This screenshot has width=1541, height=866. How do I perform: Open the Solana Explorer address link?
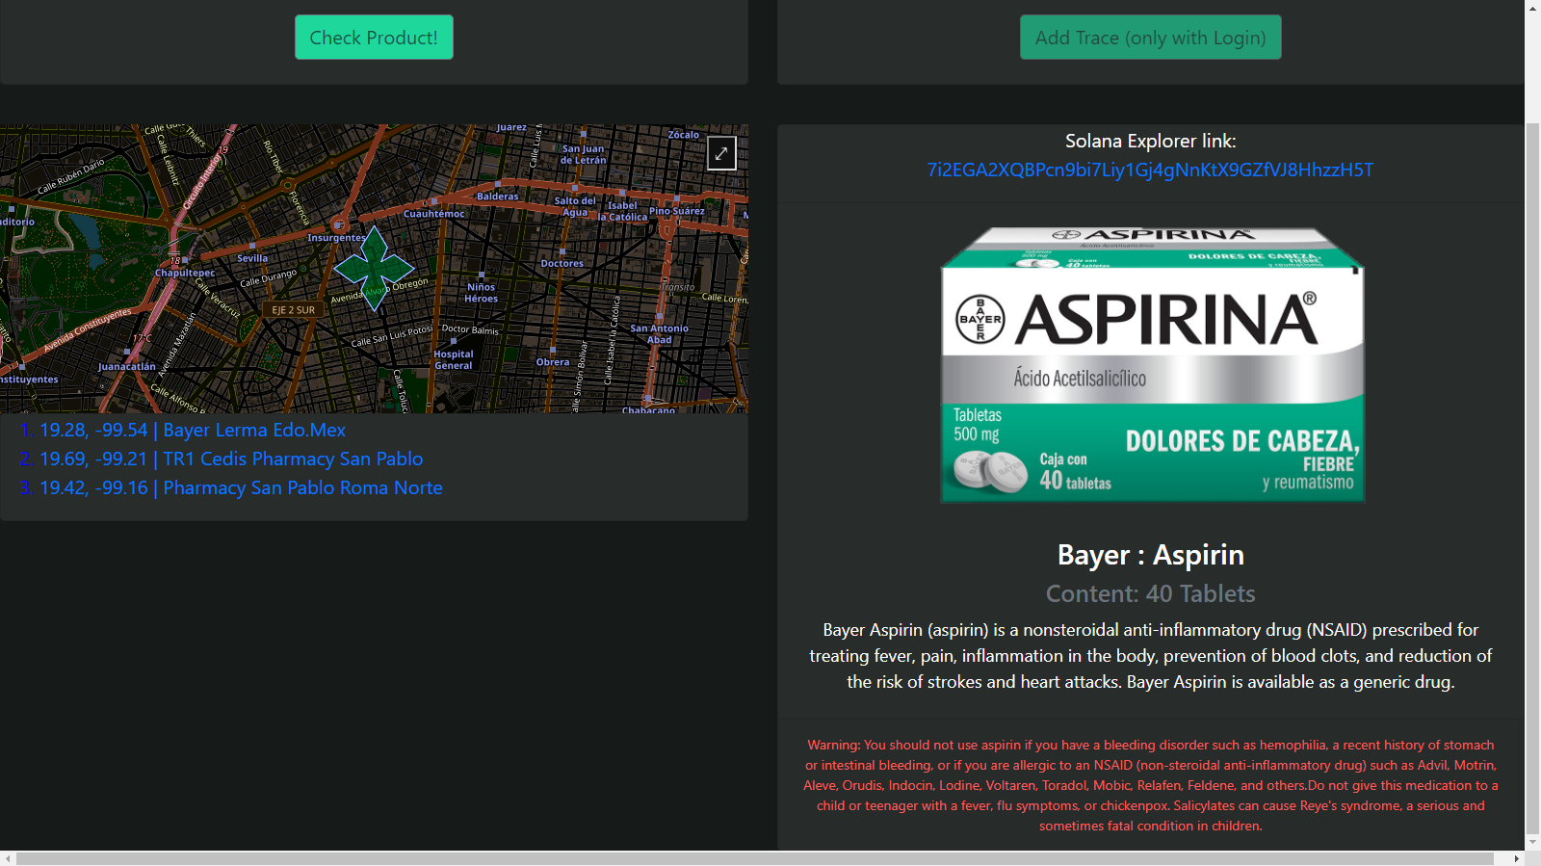point(1150,171)
